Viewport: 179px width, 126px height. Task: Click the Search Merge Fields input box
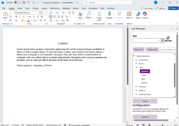[x=168, y=50]
